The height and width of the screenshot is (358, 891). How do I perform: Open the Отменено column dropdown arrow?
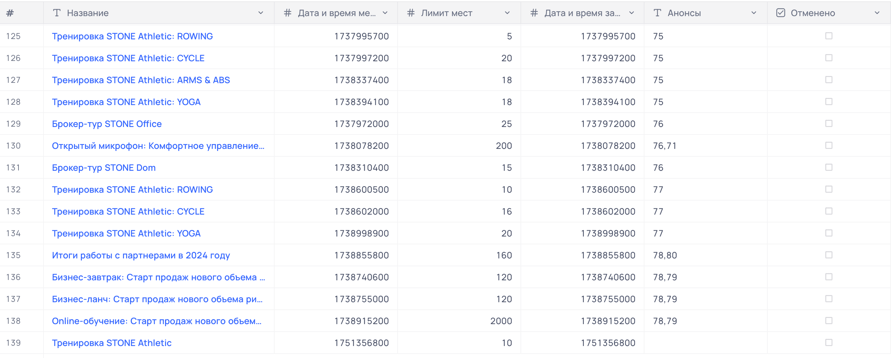coord(877,13)
